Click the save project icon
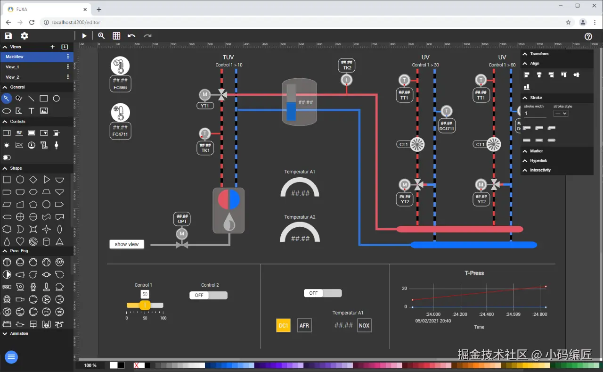Image resolution: width=603 pixels, height=372 pixels. pos(8,36)
